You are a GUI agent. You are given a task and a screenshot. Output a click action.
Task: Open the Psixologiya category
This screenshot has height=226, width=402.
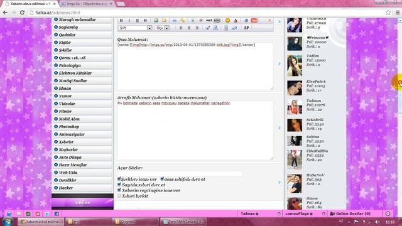(x=82, y=65)
